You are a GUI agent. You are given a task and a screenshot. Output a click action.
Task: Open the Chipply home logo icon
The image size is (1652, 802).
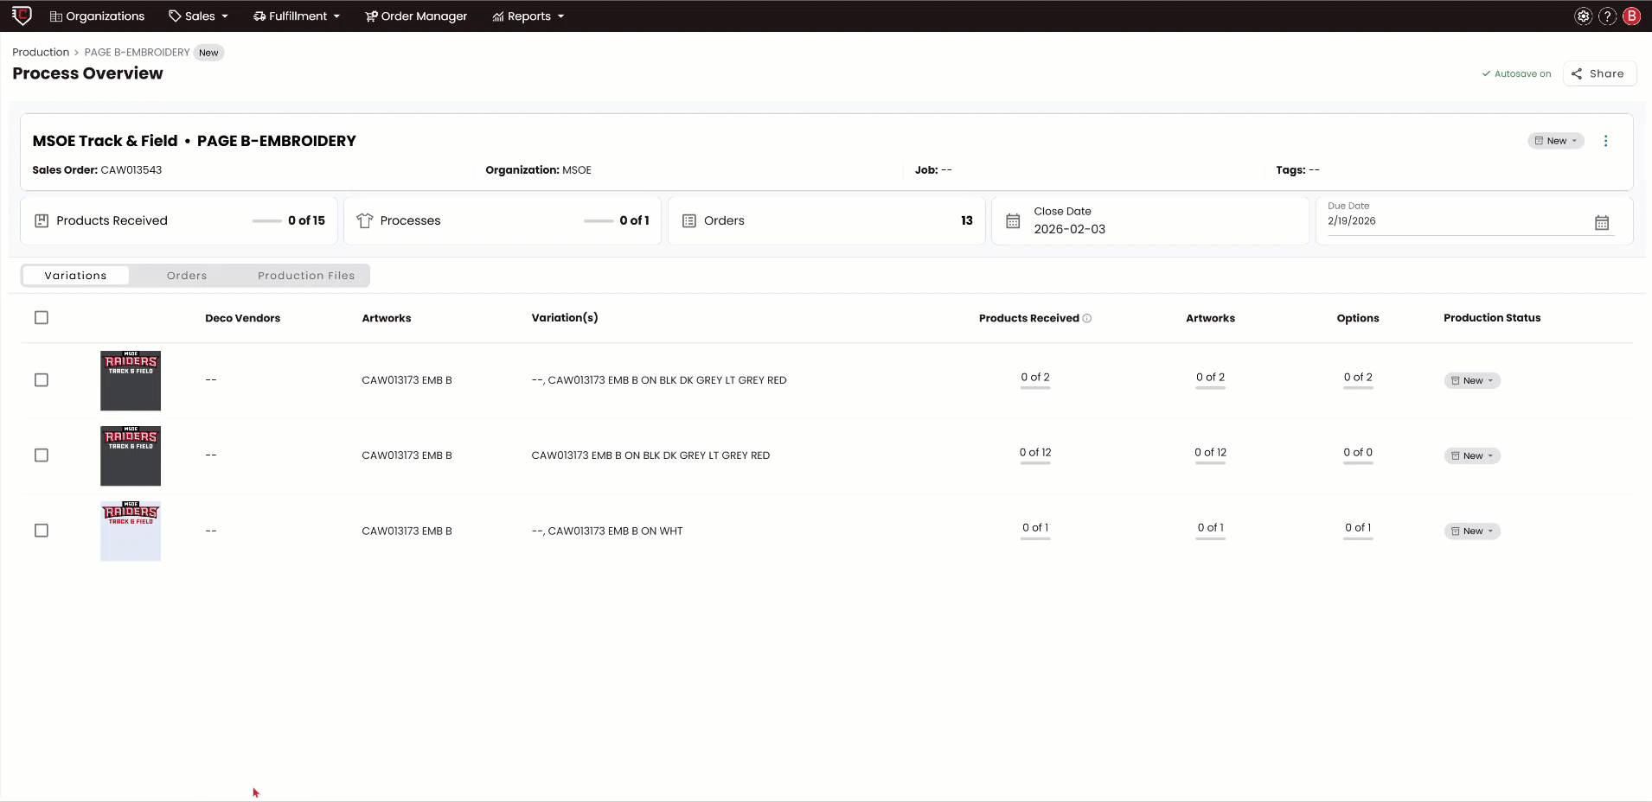(22, 16)
